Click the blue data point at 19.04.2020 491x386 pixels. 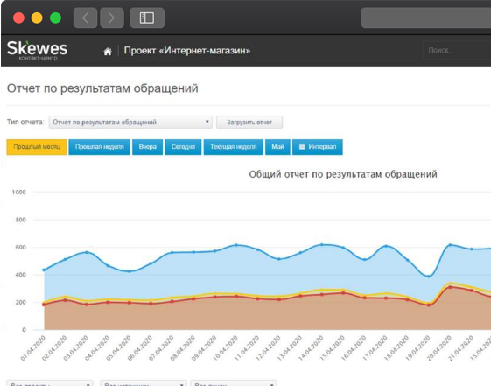(429, 276)
